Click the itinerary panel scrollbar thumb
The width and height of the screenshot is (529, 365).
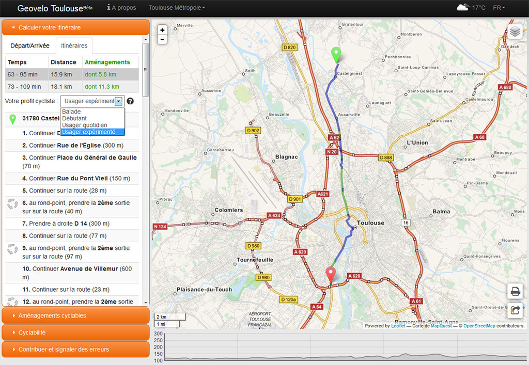pyautogui.click(x=146, y=70)
